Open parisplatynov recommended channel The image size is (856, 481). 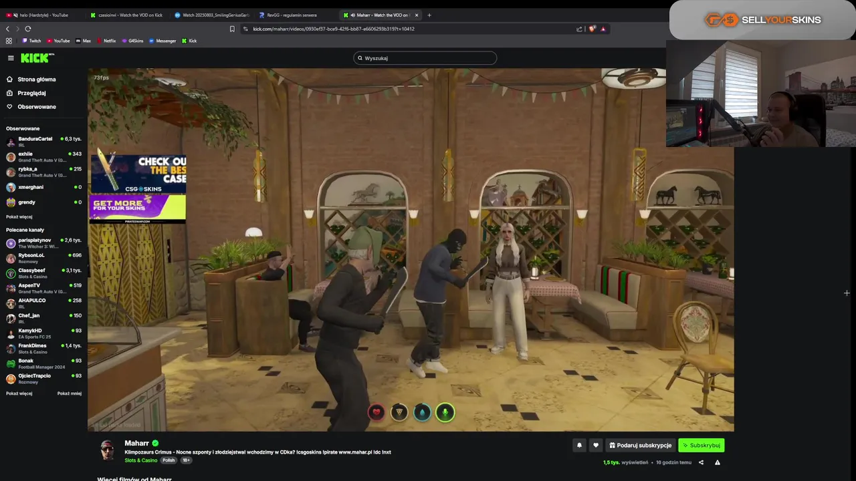[x=43, y=243]
